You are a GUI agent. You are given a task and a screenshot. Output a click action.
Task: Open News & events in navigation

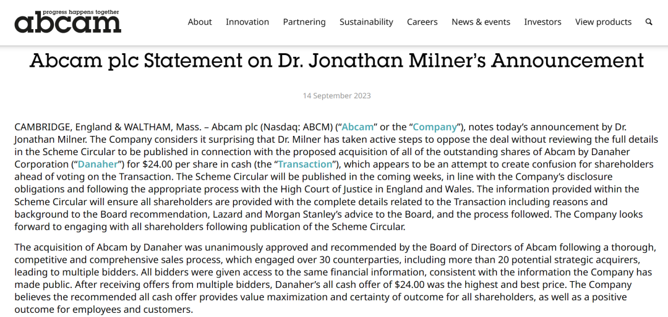pos(481,22)
